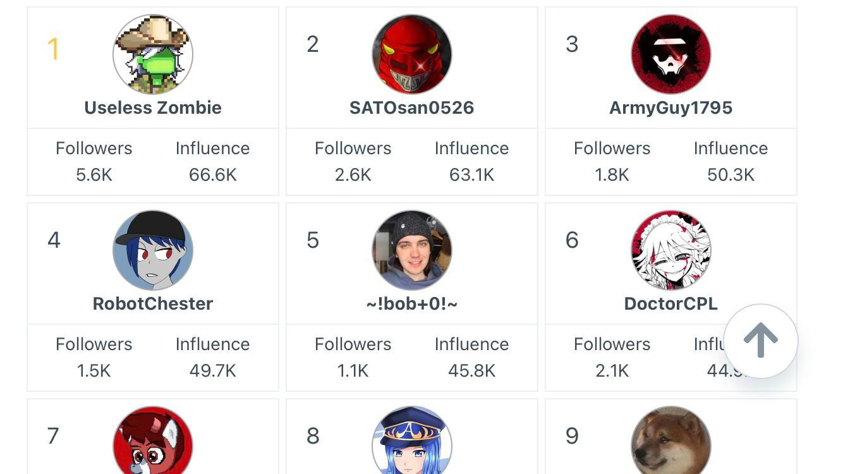The width and height of the screenshot is (843, 474).
Task: Open RobotChester's blue-haired avatar
Action: (x=153, y=250)
